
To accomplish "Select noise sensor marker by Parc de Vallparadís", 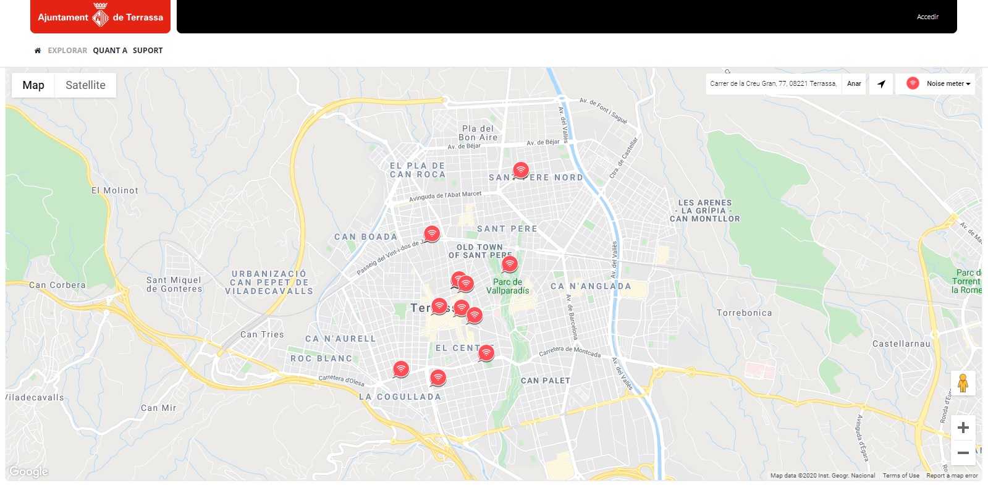I will tap(509, 264).
